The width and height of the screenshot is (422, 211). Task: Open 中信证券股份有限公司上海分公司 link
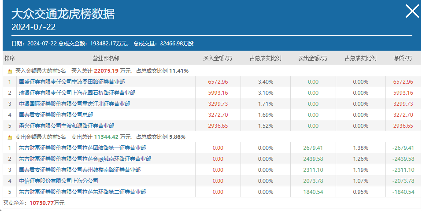[59, 181]
